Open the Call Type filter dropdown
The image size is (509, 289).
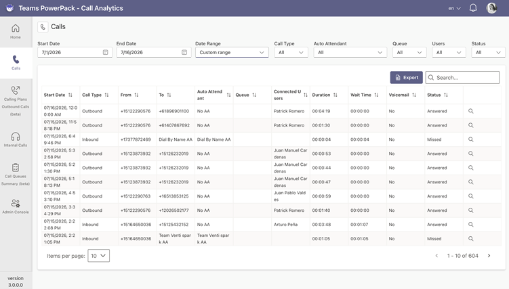click(291, 53)
